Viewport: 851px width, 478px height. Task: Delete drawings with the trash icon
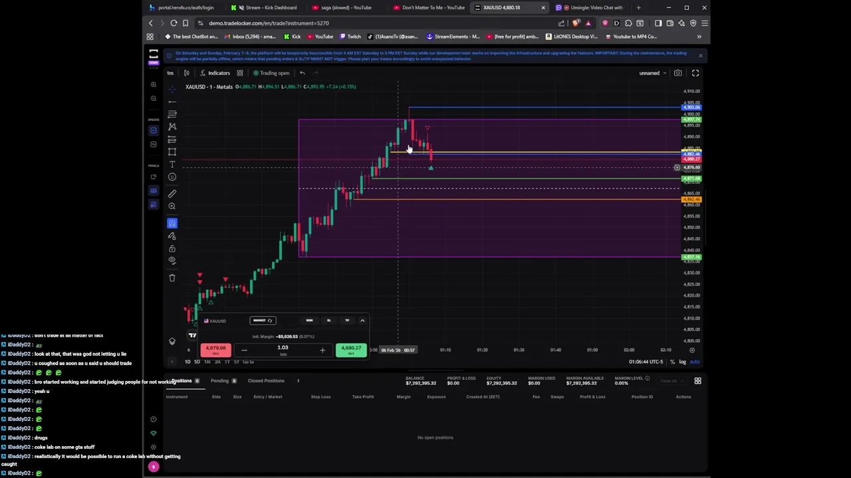click(x=172, y=278)
